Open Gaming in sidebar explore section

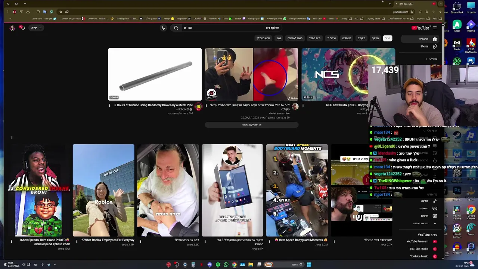pos(428,208)
